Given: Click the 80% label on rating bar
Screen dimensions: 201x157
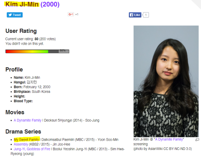Looking at the screenshot, I should (x=63, y=50).
